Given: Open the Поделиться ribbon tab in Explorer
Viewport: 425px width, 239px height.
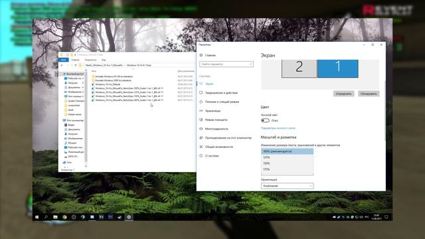Looking at the screenshot, I should (x=90, y=60).
